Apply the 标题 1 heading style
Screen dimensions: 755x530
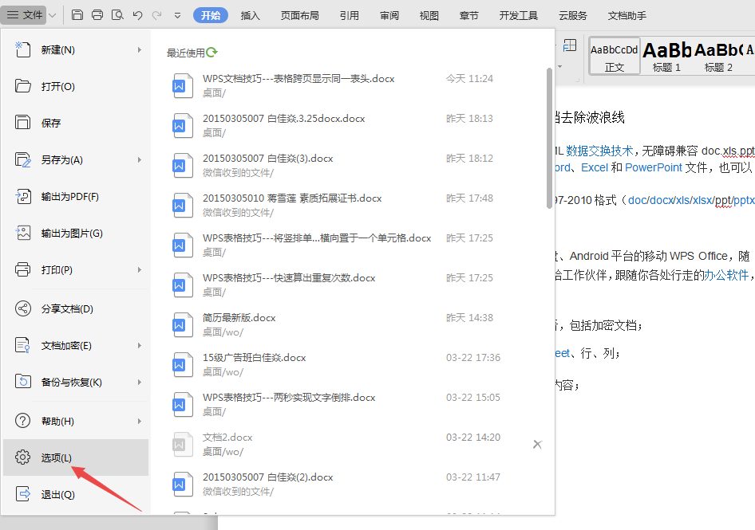[x=666, y=56]
